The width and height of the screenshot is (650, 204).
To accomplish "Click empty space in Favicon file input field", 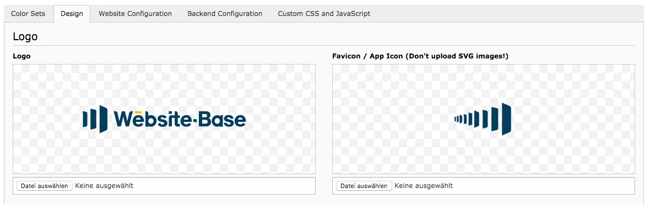I will (x=543, y=186).
